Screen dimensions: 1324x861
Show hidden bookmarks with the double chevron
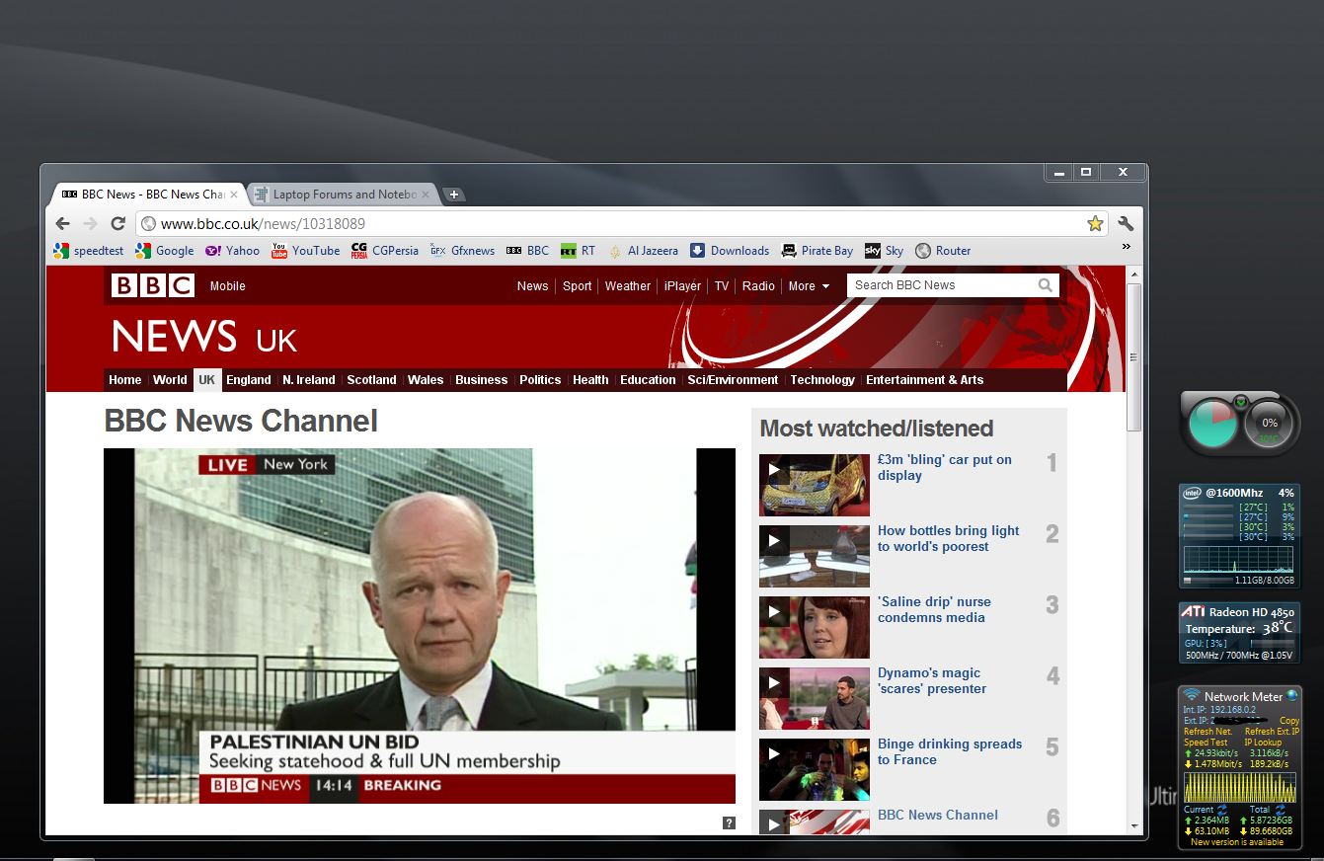(1126, 247)
